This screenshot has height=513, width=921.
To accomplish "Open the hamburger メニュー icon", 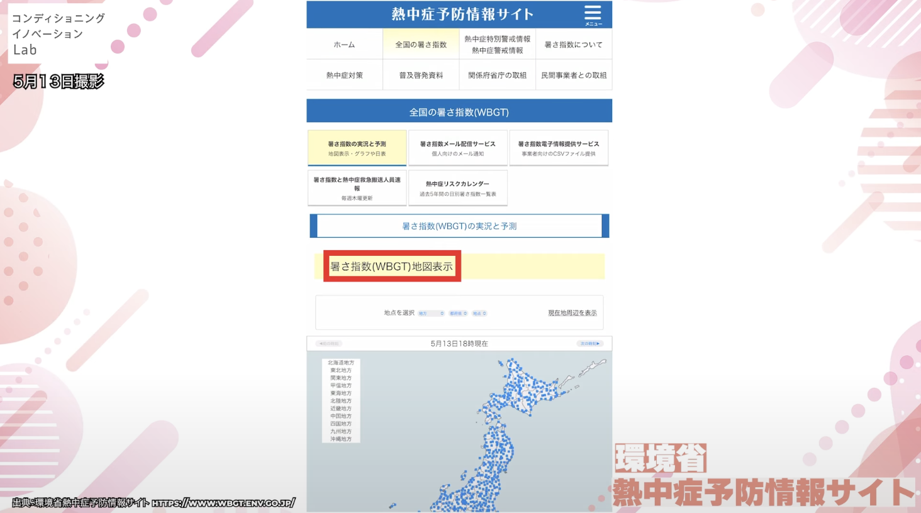I will tap(593, 15).
